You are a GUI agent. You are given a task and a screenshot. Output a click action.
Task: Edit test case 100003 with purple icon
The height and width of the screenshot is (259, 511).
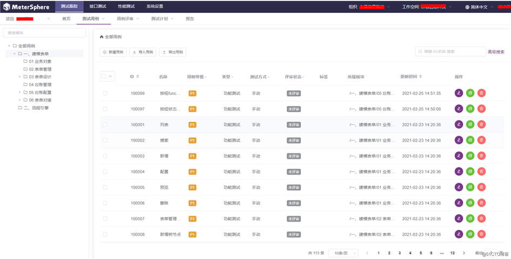[459, 156]
